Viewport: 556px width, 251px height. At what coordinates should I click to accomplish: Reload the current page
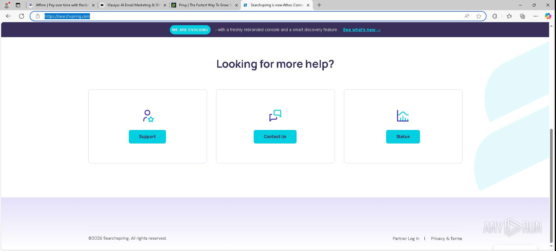tap(22, 16)
